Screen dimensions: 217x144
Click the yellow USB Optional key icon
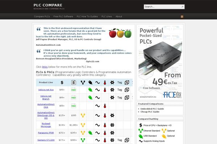point(164,136)
